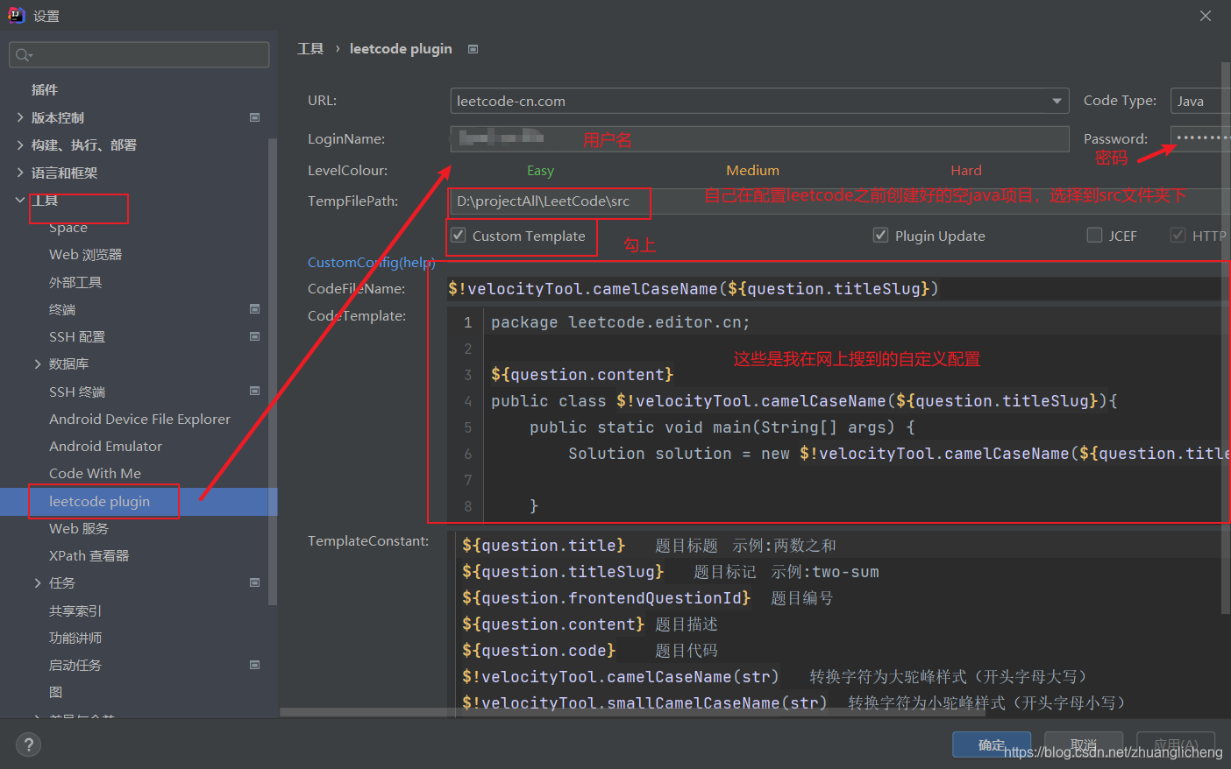Screen dimensions: 1231x769
Task: Click the project-level icon beside leetcode plugin breadcrumb
Action: point(473,49)
